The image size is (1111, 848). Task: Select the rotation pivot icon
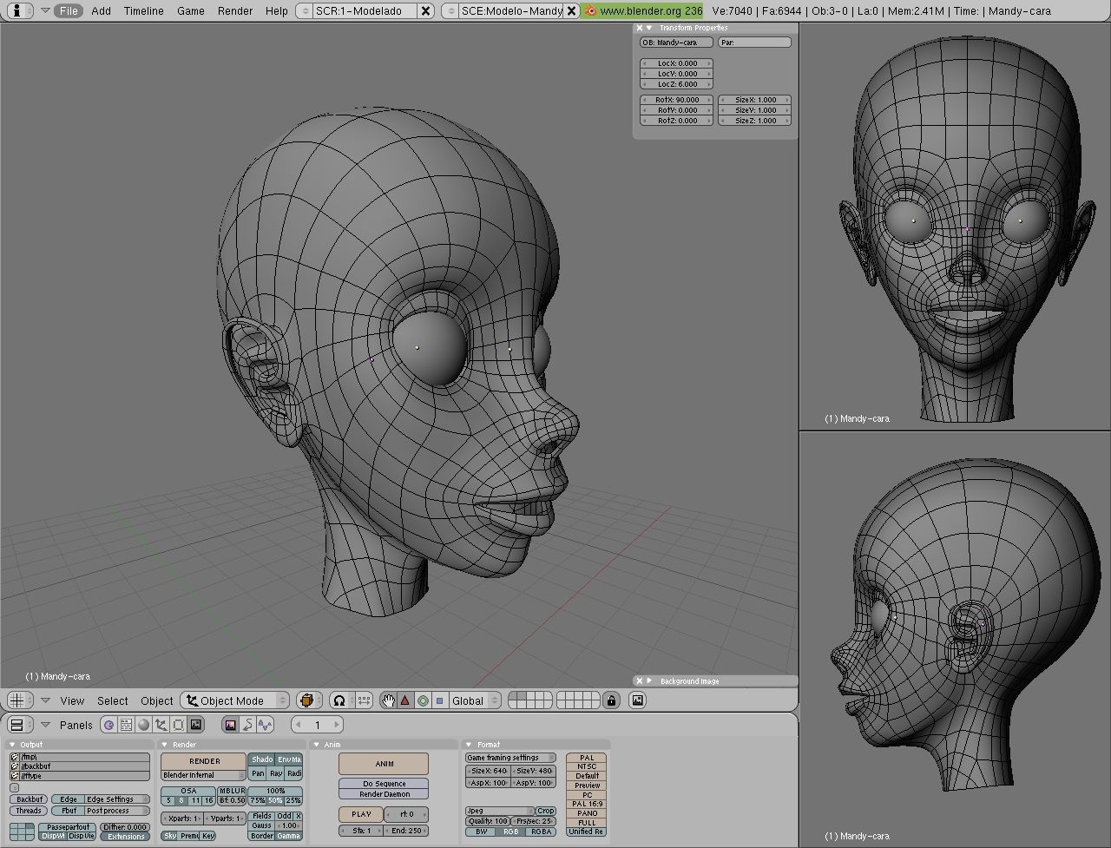click(339, 700)
